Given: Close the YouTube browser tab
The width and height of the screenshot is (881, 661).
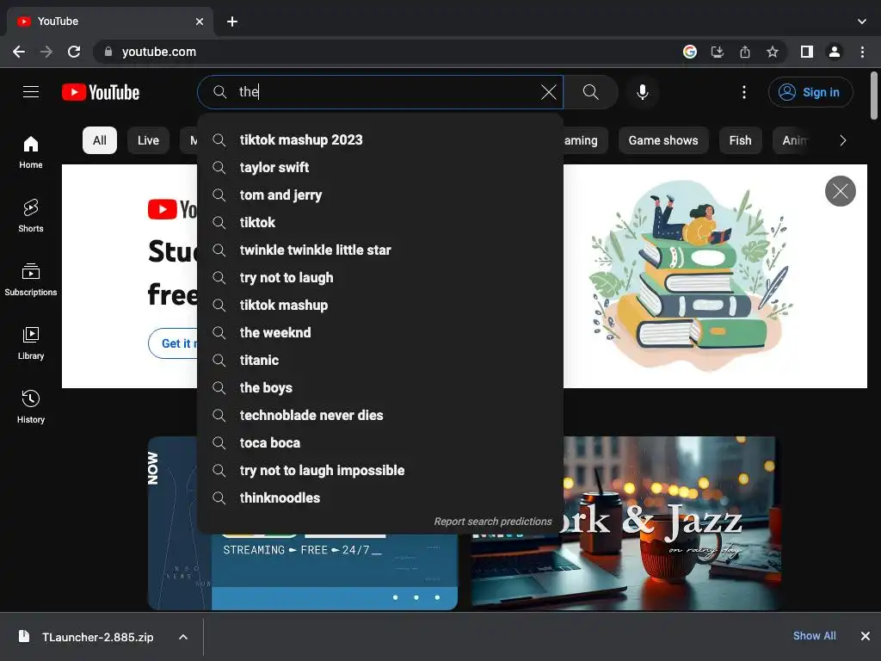Looking at the screenshot, I should pos(200,22).
